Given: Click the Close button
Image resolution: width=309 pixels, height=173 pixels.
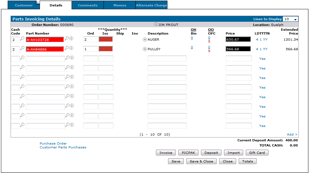Looking at the screenshot, I should 228,161.
